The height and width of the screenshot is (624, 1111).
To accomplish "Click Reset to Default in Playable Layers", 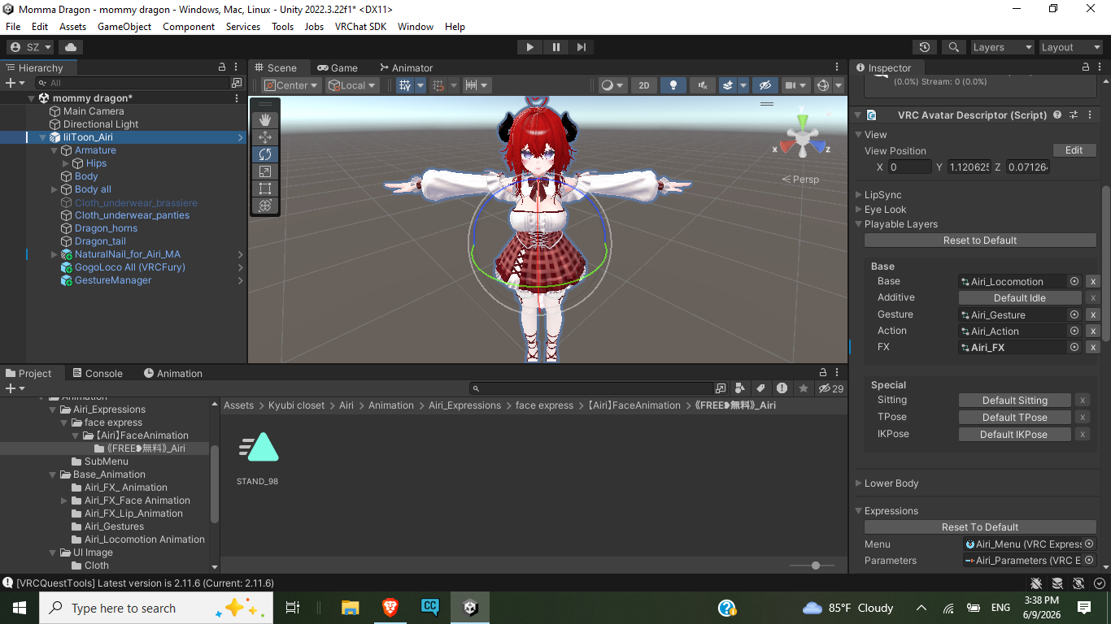I will 980,240.
